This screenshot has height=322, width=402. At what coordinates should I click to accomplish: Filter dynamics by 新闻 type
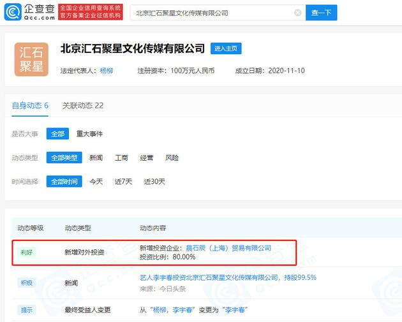(x=96, y=157)
